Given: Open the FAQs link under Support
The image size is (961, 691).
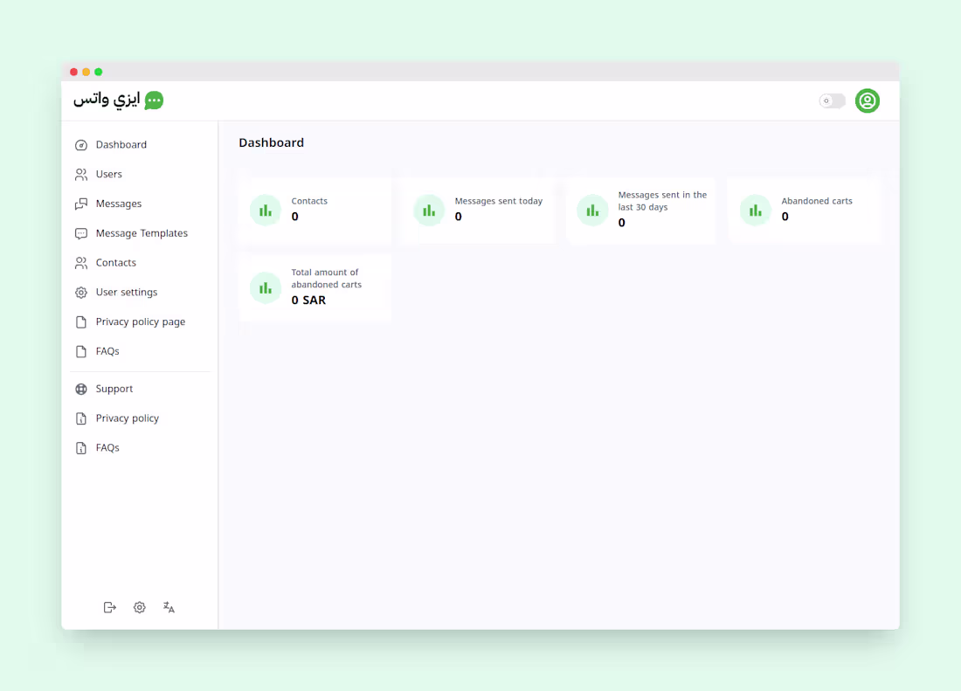Looking at the screenshot, I should (x=107, y=447).
